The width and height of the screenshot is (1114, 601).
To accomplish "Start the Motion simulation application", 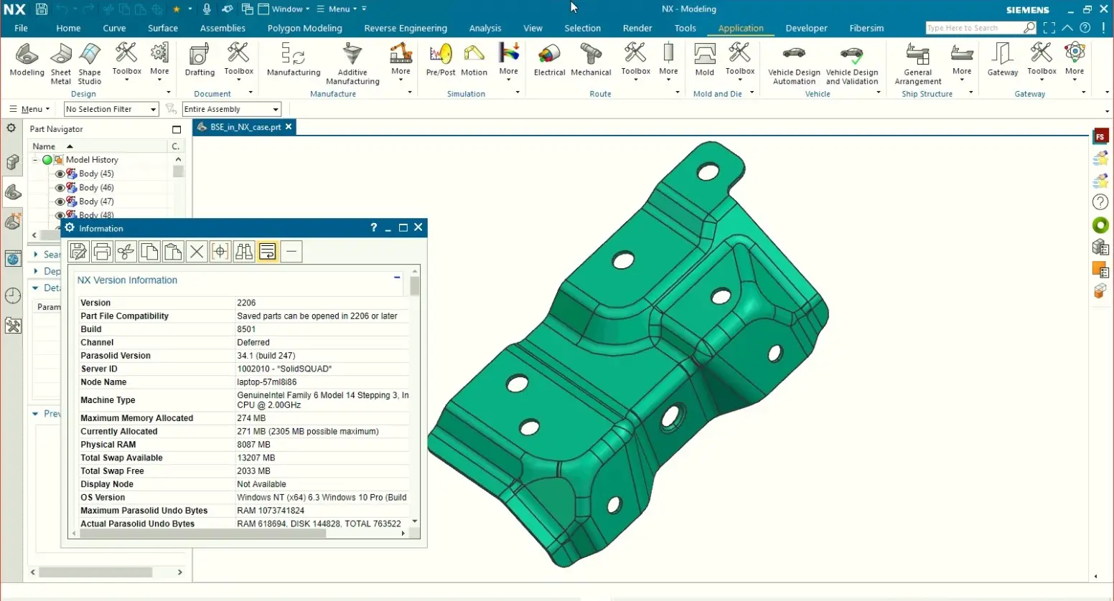I will click(474, 60).
